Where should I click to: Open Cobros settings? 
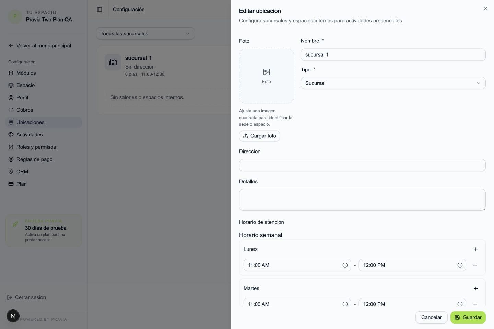(x=44, y=110)
